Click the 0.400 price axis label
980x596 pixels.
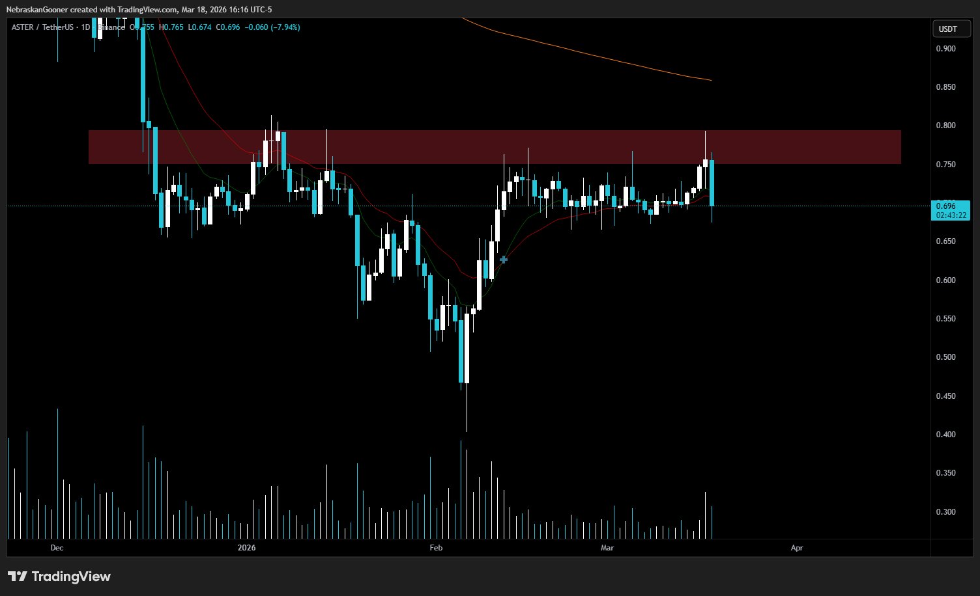945,435
